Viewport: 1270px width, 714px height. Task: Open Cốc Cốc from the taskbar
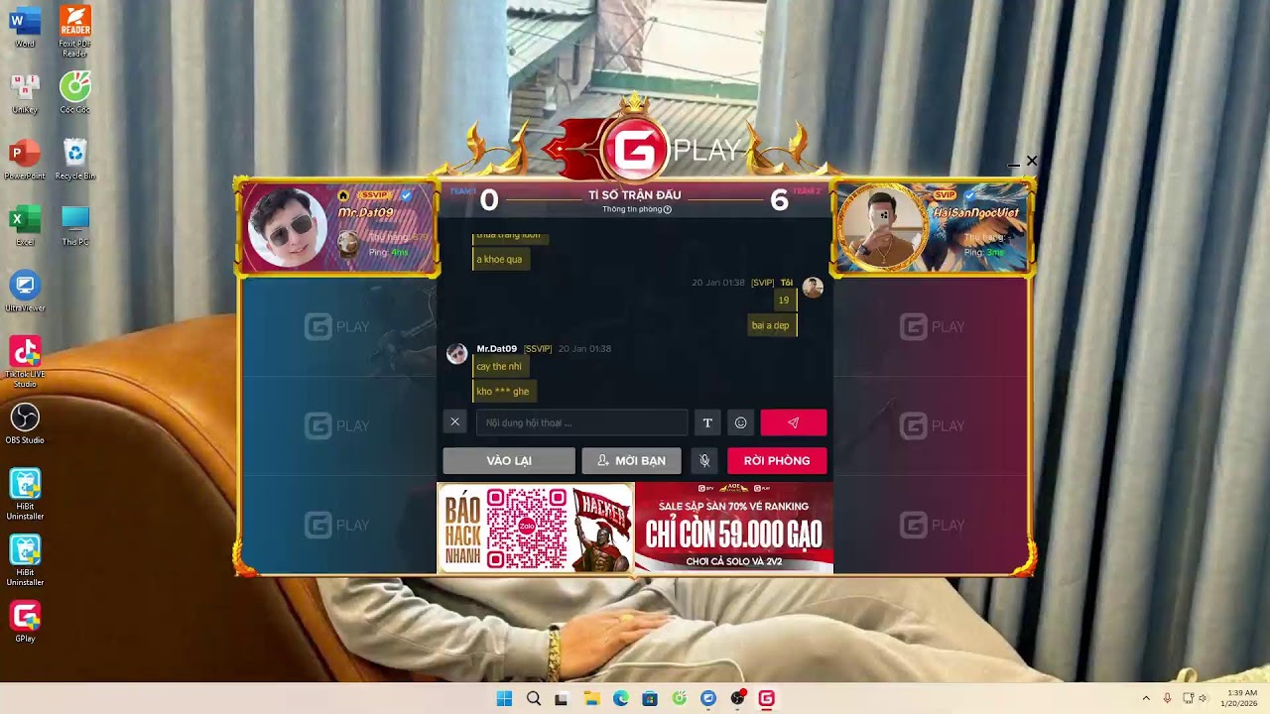679,698
